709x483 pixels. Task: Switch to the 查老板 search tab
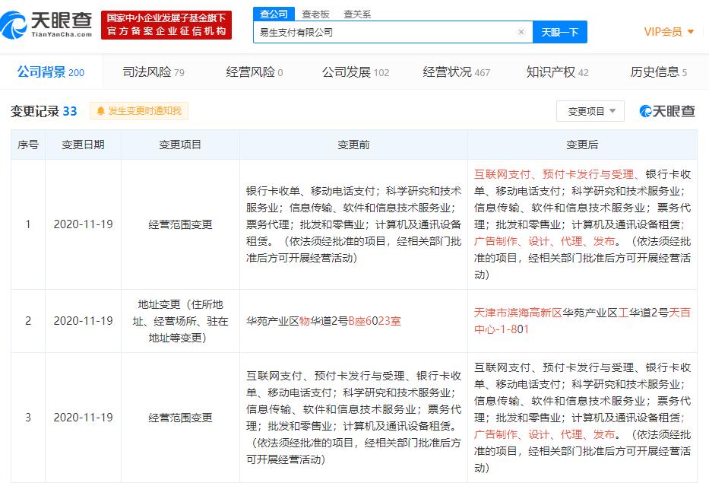[315, 14]
